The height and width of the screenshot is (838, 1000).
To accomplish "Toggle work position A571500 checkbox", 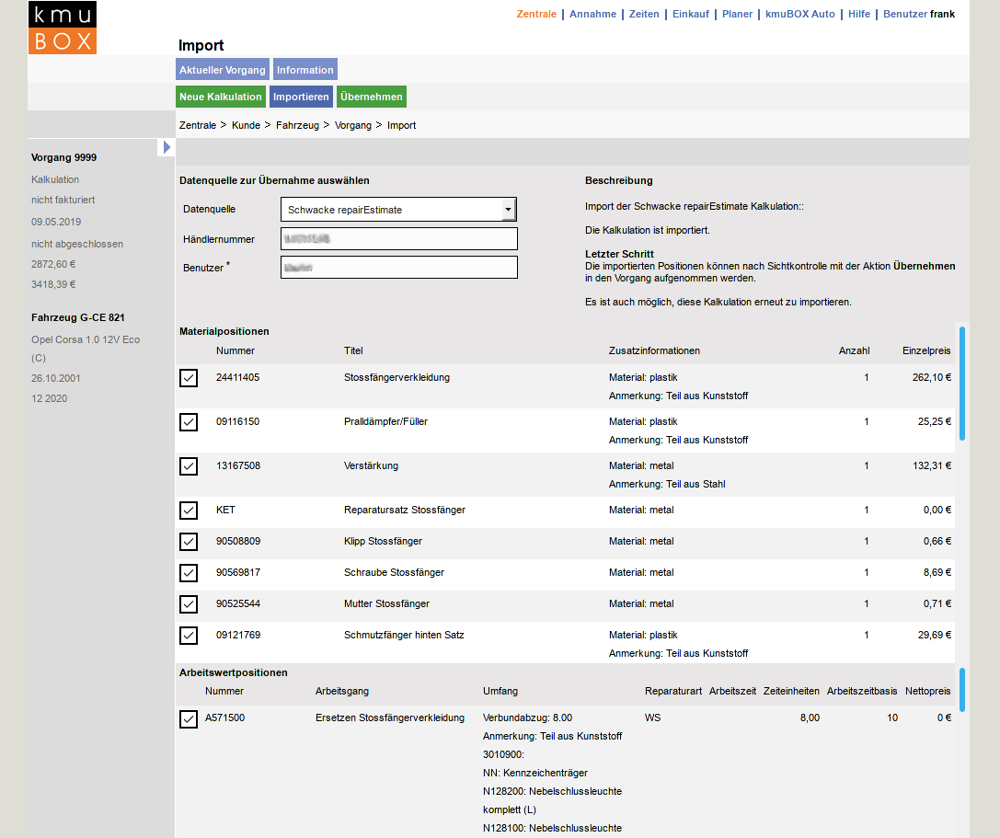I will tap(189, 719).
